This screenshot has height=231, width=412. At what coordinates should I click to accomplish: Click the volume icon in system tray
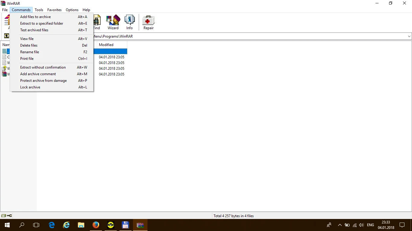coord(362,225)
